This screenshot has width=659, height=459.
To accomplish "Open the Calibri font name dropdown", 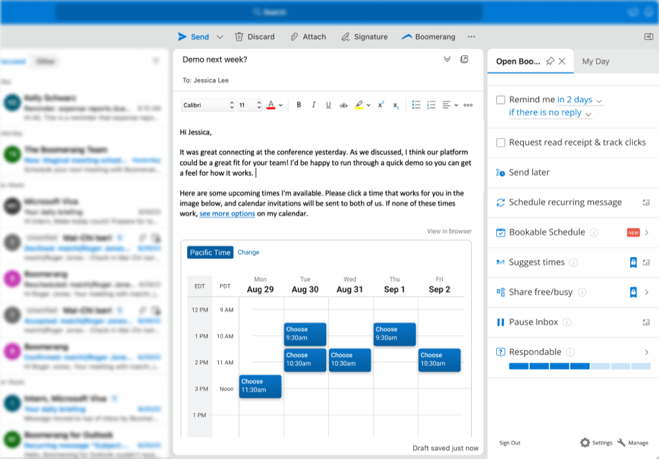I will [x=208, y=105].
